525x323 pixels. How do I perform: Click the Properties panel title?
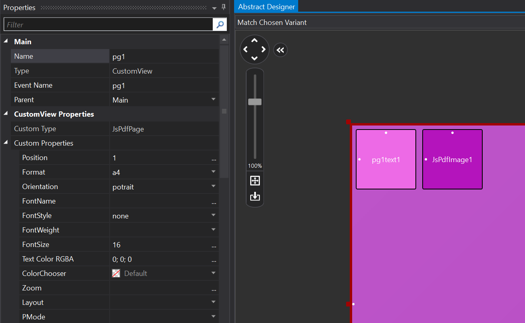click(x=19, y=8)
